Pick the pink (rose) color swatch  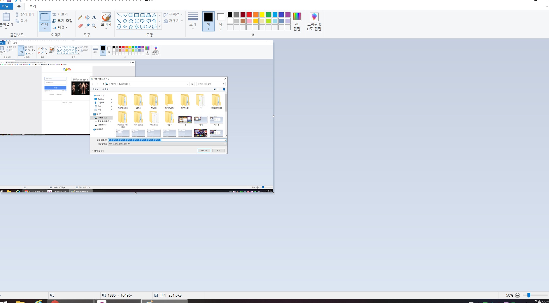[x=249, y=21]
